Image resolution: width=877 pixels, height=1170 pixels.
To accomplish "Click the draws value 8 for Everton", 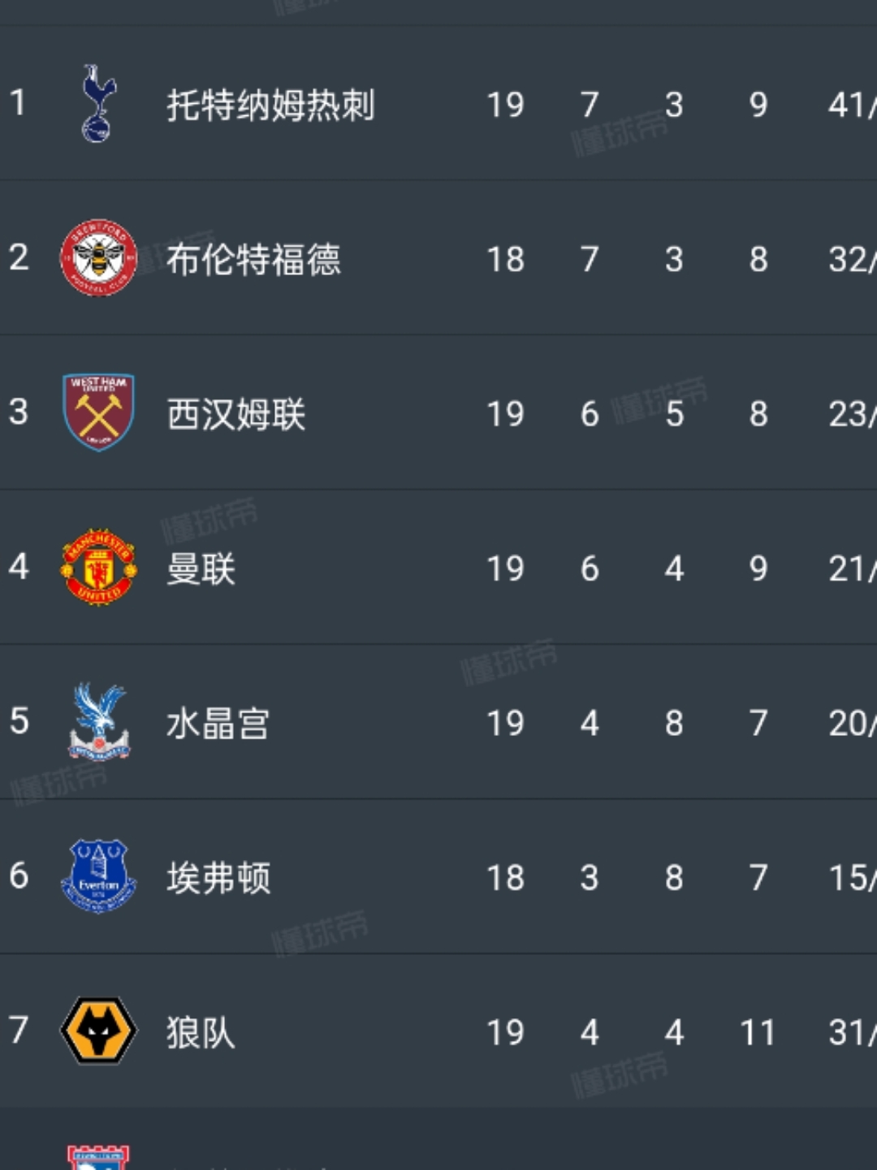I will coord(674,877).
